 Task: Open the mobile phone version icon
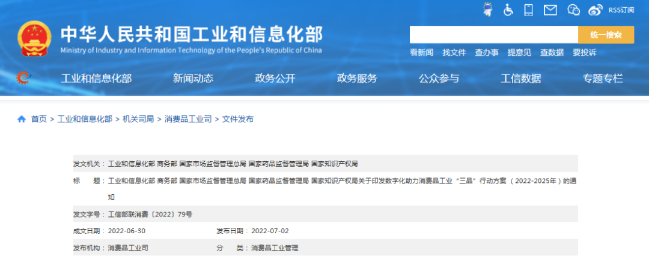point(529,10)
